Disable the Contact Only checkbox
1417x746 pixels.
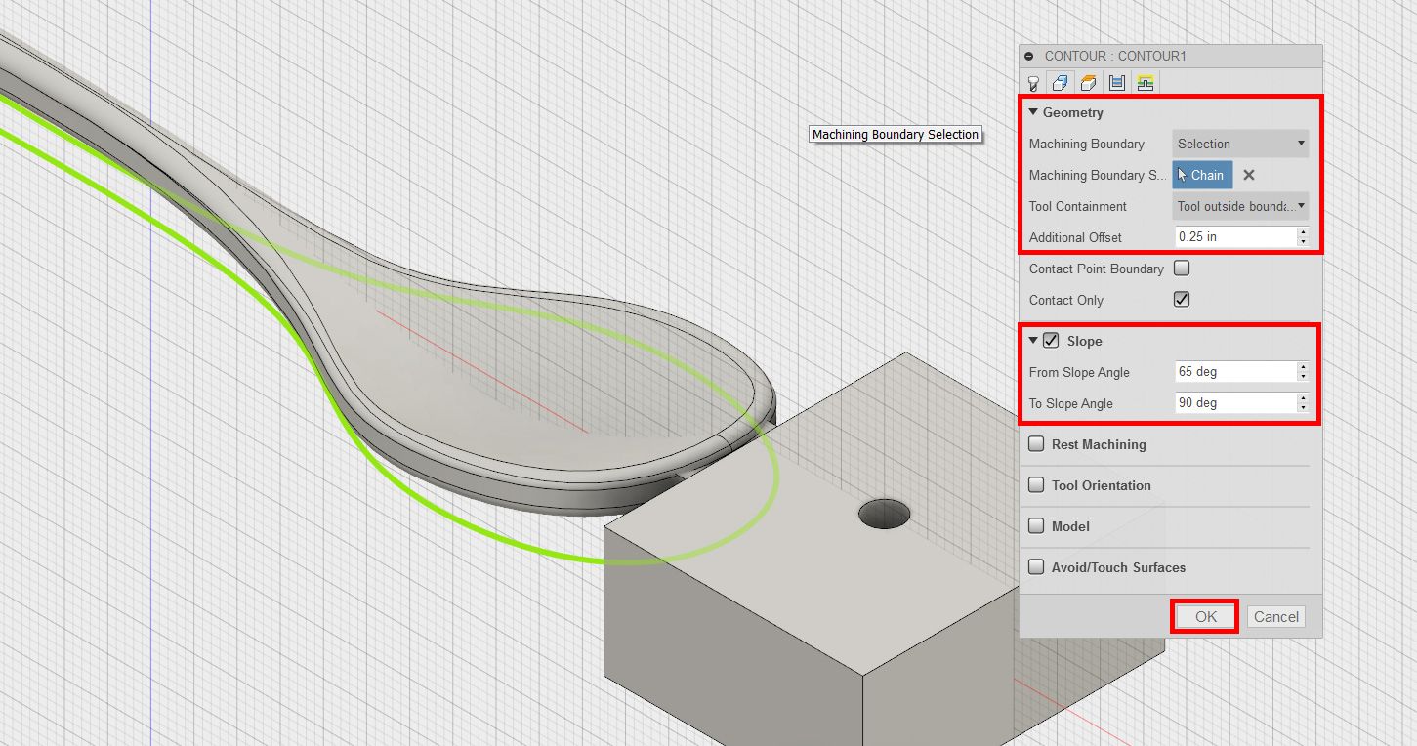[x=1181, y=299]
